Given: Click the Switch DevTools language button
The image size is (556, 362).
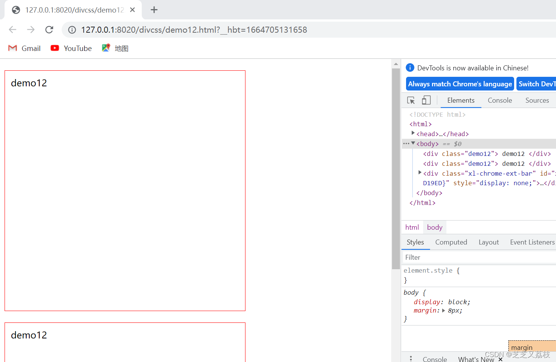Looking at the screenshot, I should tap(536, 84).
